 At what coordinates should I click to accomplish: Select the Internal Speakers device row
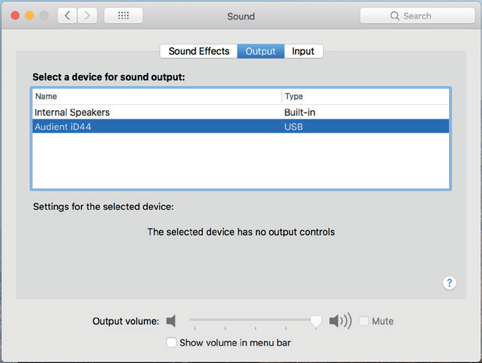(241, 112)
